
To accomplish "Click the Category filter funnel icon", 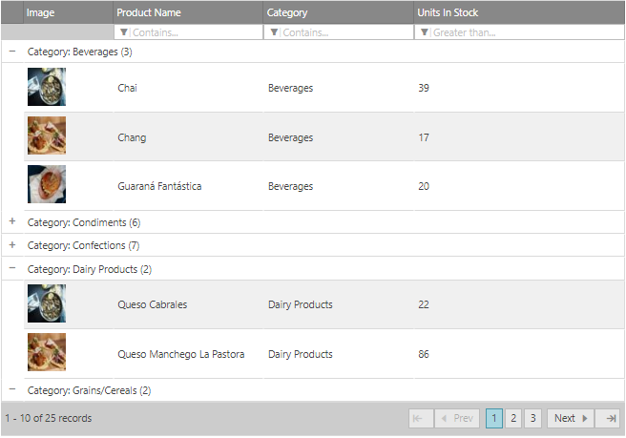I will pos(274,32).
